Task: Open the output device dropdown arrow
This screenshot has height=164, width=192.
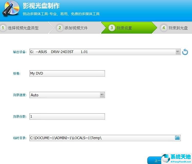Action: tap(178, 52)
